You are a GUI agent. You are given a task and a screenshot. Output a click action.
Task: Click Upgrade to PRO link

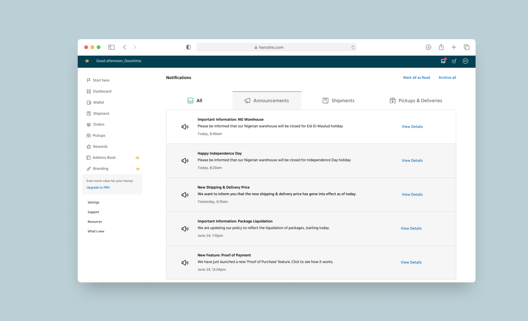coord(98,187)
